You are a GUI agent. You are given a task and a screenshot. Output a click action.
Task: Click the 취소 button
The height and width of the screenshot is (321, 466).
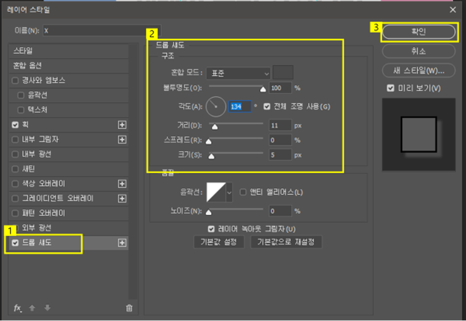click(x=418, y=52)
